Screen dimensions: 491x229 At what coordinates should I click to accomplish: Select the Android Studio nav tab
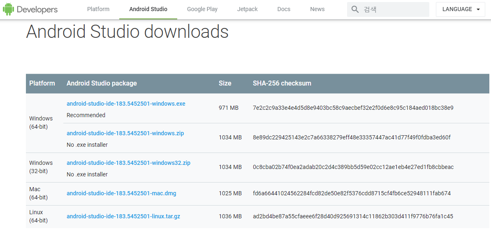(148, 9)
